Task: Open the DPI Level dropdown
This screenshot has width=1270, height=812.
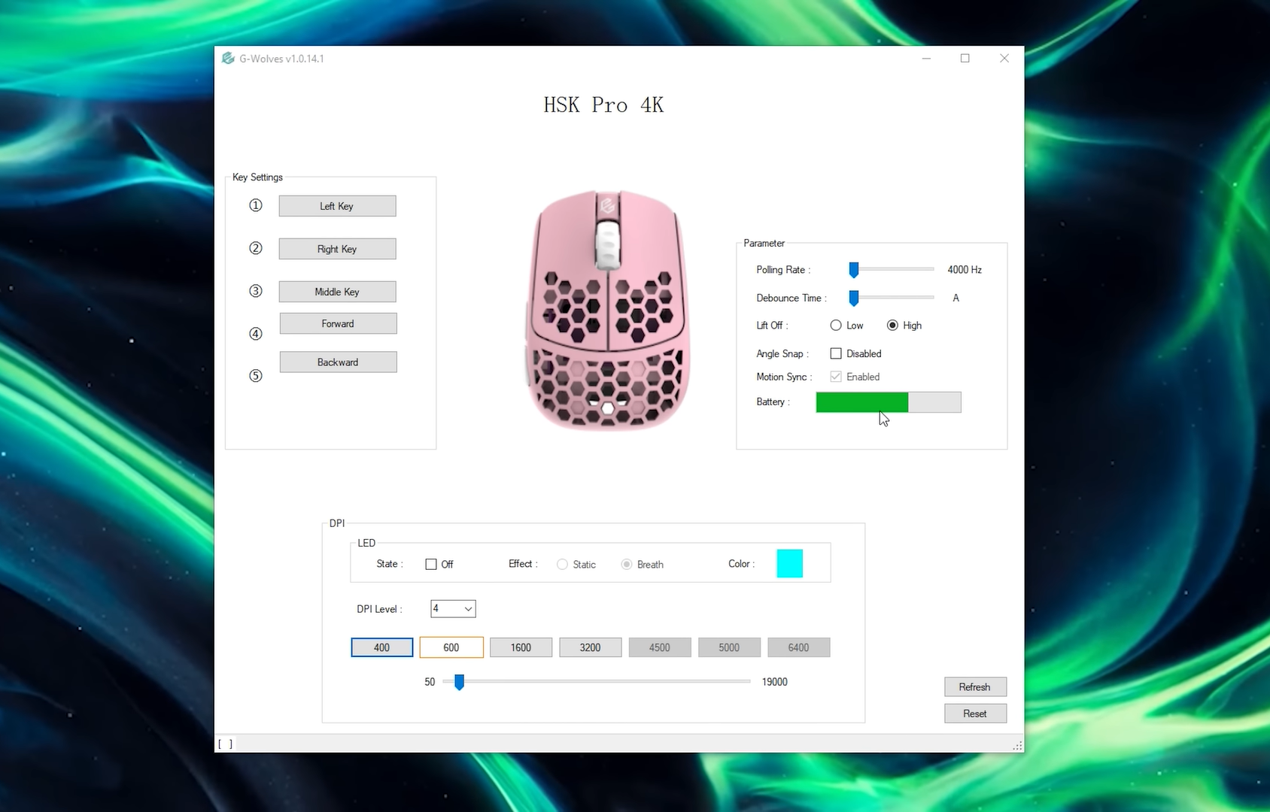Action: coord(453,609)
